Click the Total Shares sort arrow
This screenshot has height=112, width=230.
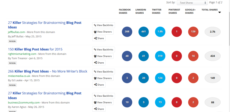[x=220, y=12]
